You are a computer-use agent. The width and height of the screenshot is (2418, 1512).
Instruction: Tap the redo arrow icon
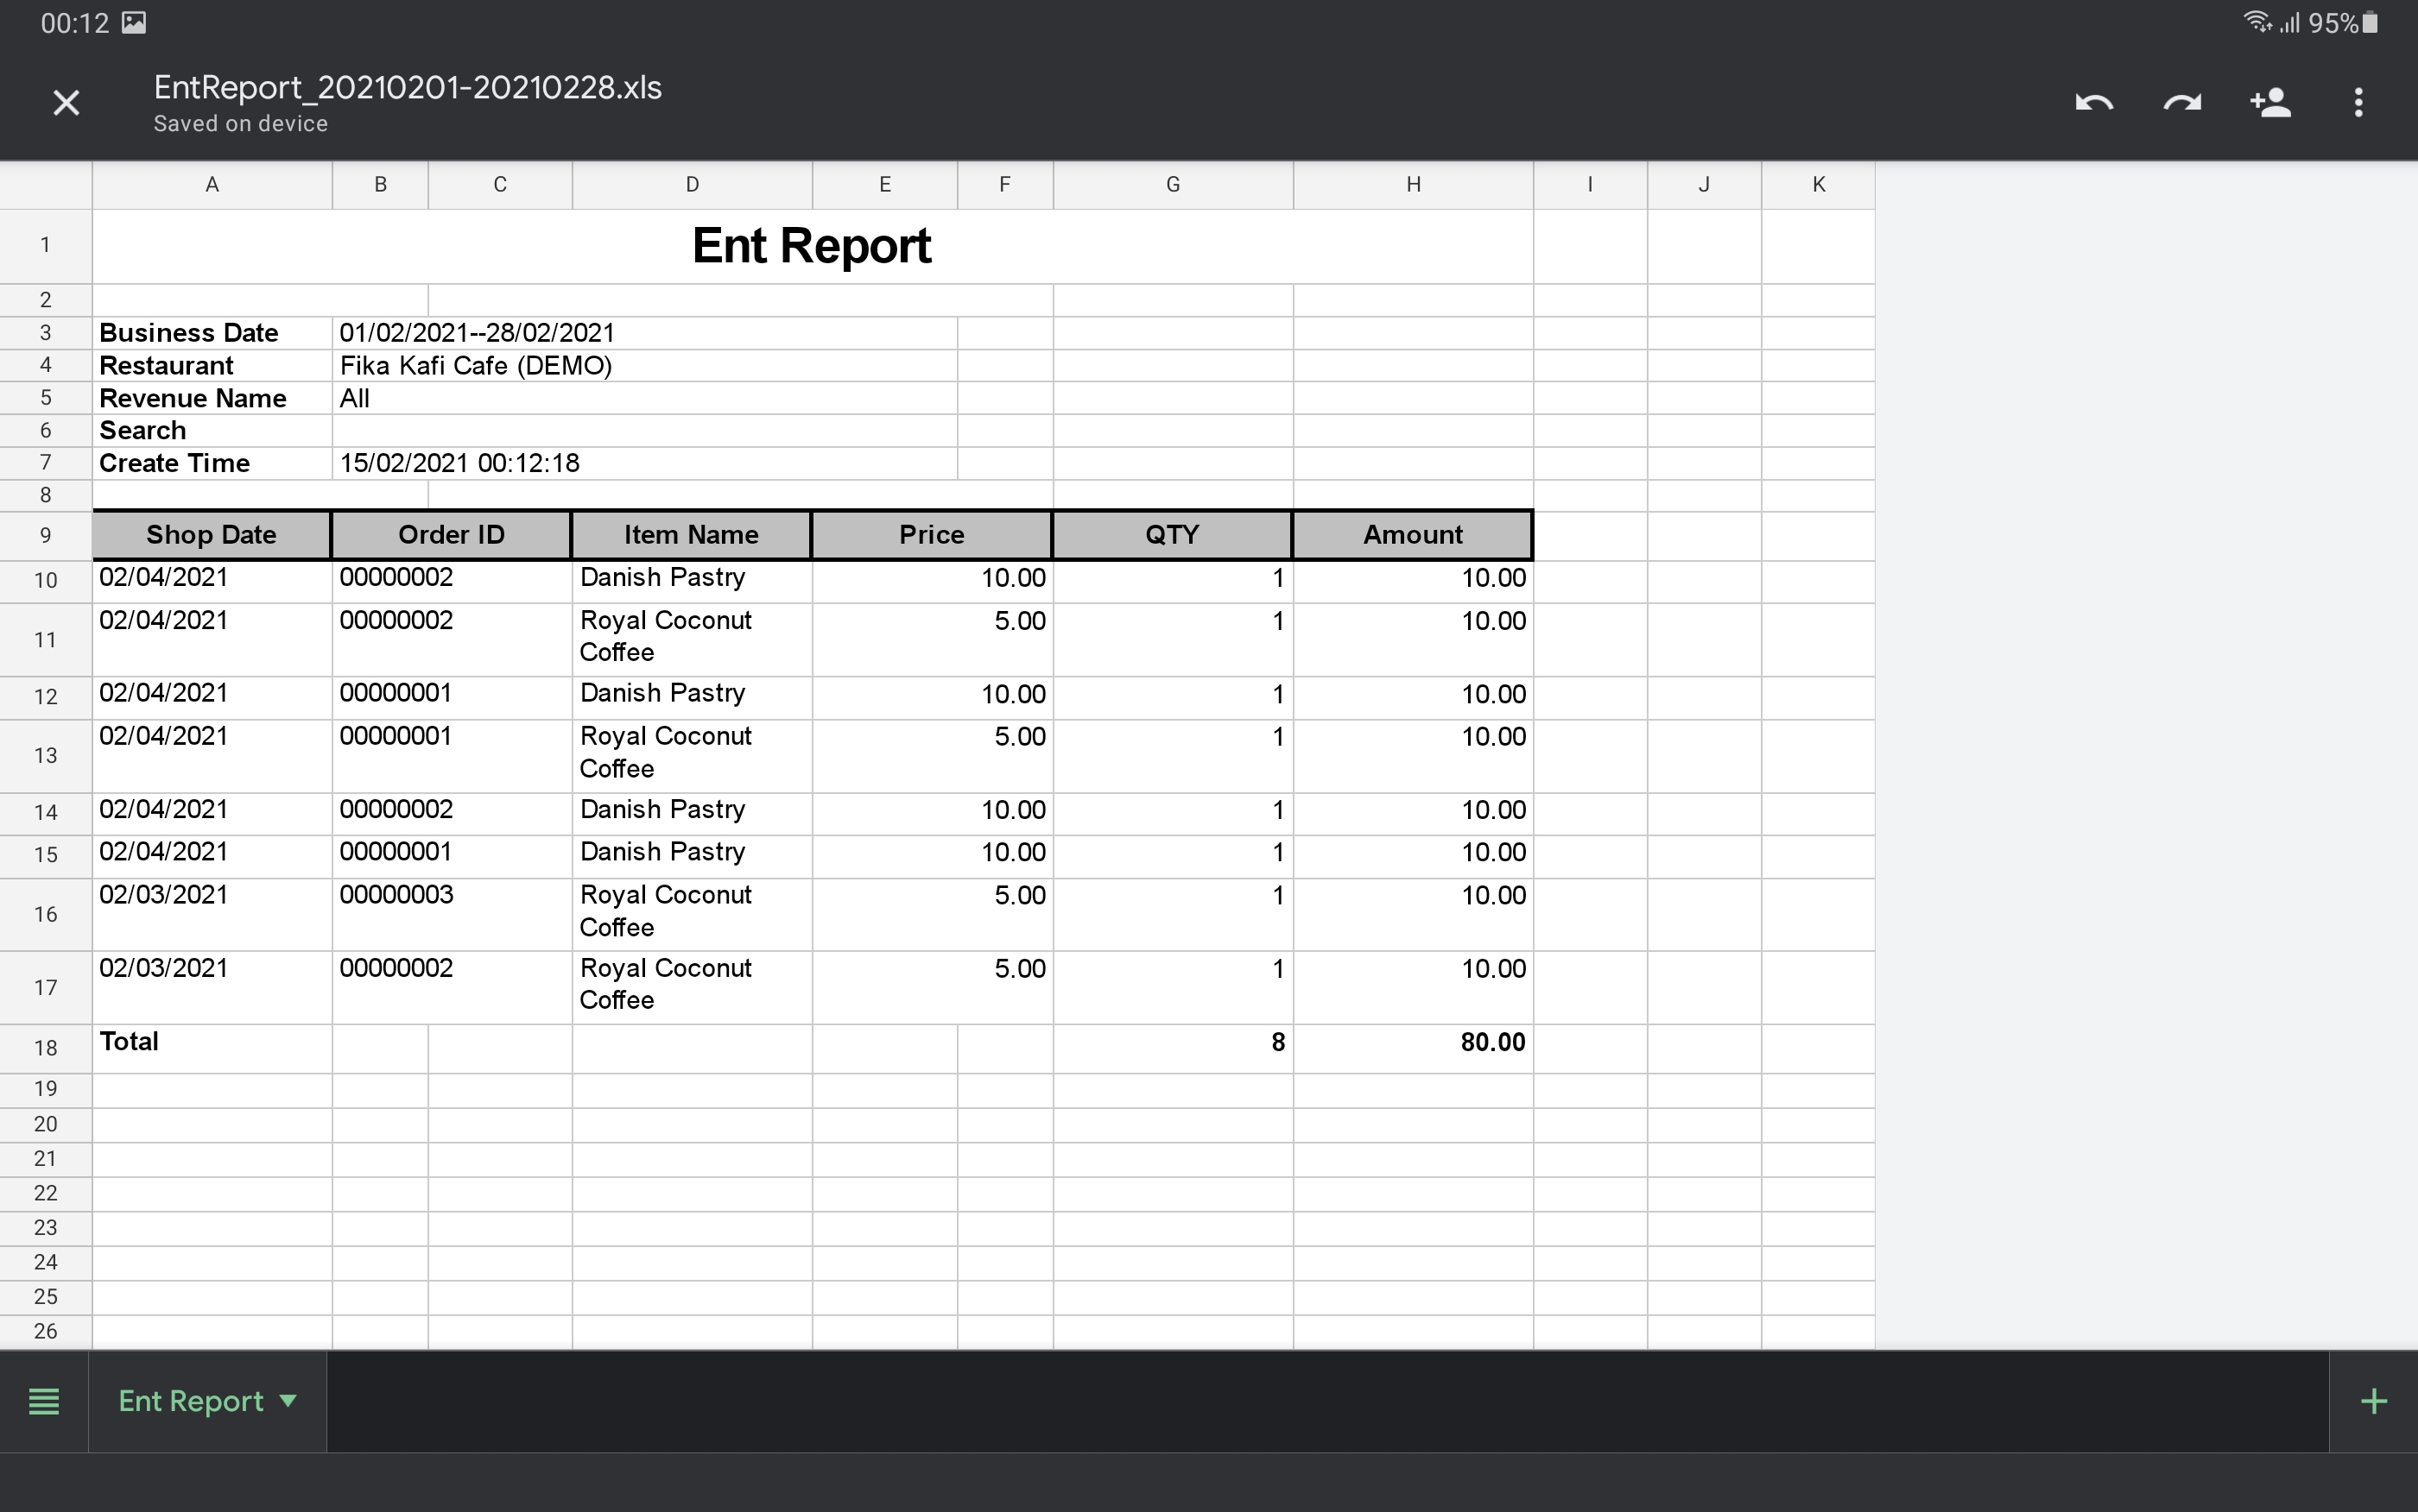click(x=2181, y=103)
